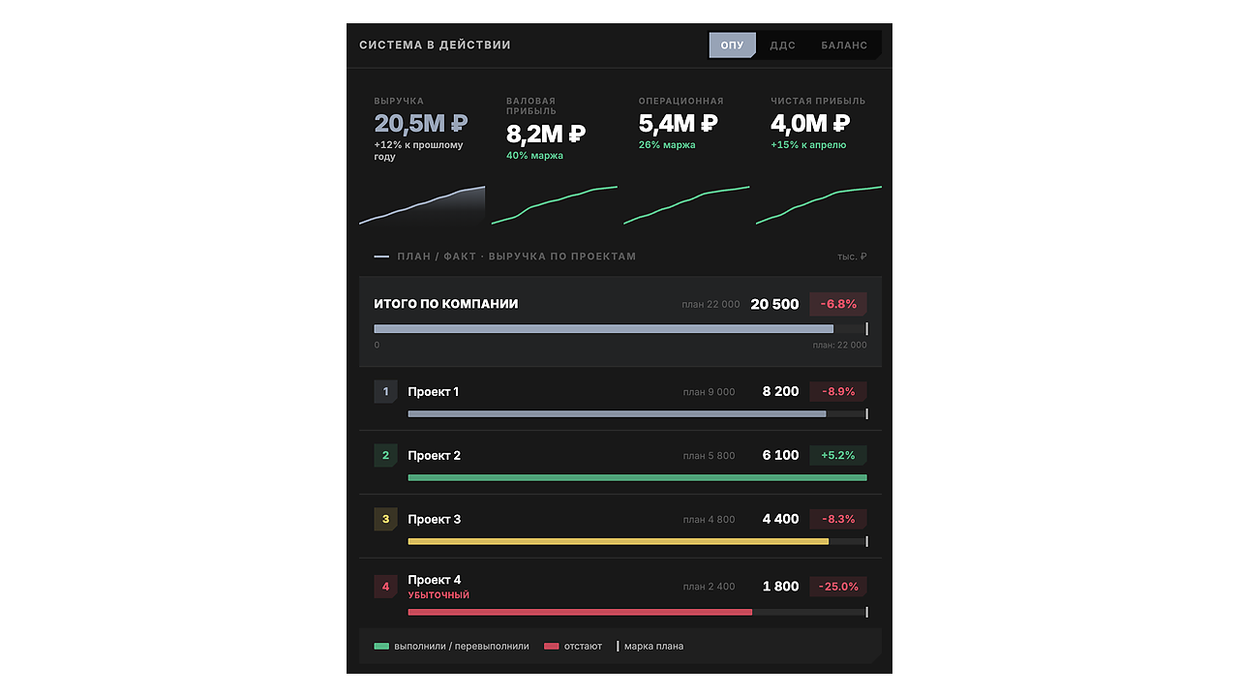Click the green выполнили / перевыполнили legend swatch
The height and width of the screenshot is (697, 1239).
point(381,647)
